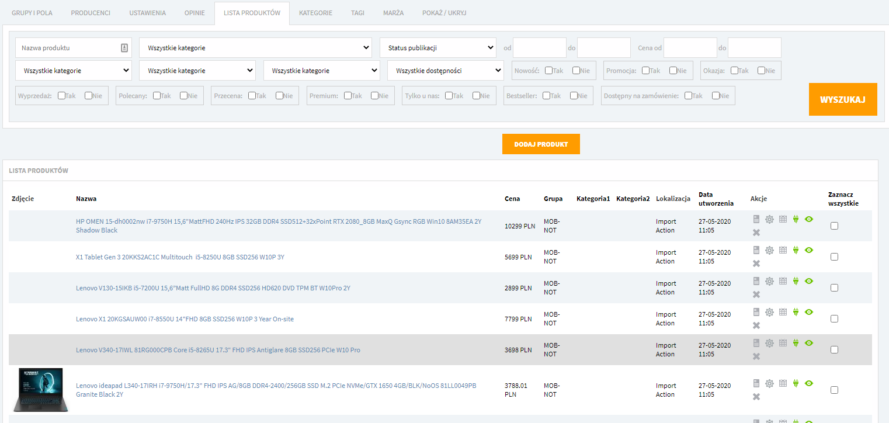
Task: Click the Cena od input field
Action: [x=690, y=48]
